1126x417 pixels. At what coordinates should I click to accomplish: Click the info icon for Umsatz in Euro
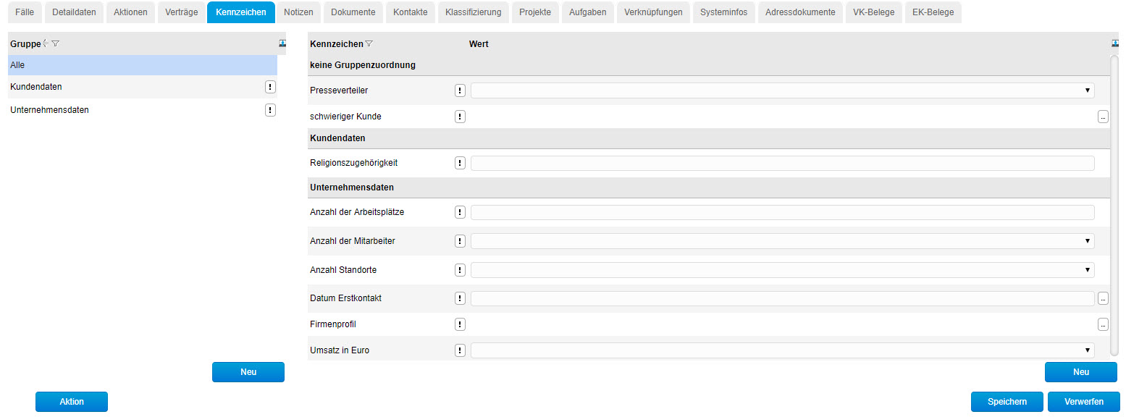click(460, 350)
